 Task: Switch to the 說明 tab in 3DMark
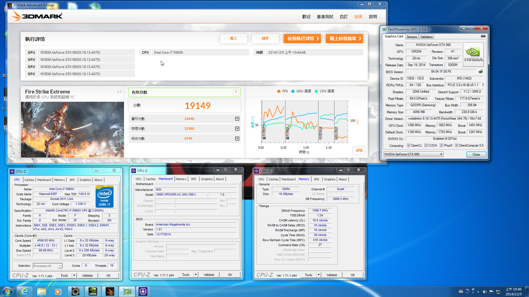click(x=373, y=17)
